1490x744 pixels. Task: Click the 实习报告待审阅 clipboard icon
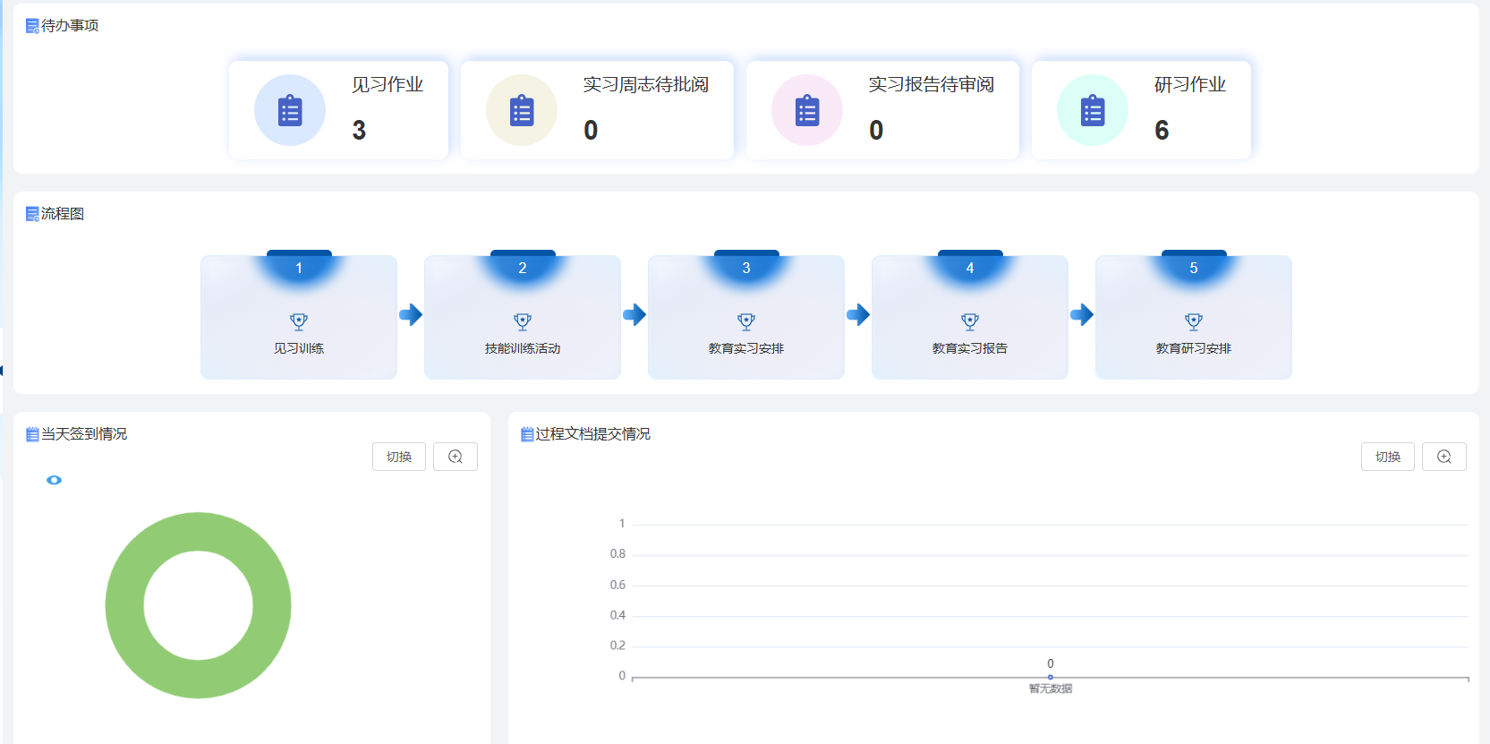[x=807, y=110]
